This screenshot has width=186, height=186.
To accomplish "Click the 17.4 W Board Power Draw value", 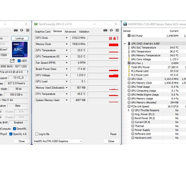I will click(x=78, y=69).
